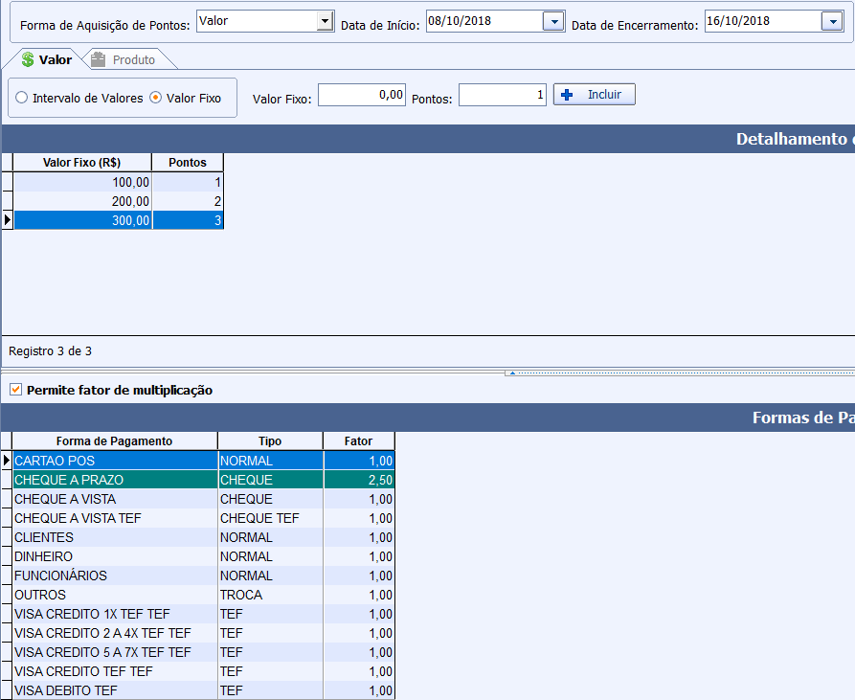The image size is (855, 700).
Task: Click the panel splitter handle above multiplication checkbox
Action: point(510,372)
